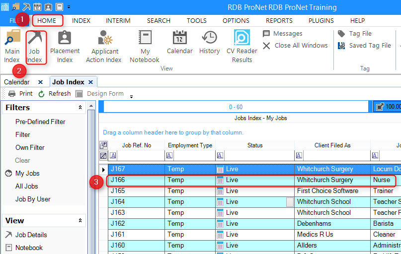
Task: Click Close All Windows
Action: click(295, 46)
